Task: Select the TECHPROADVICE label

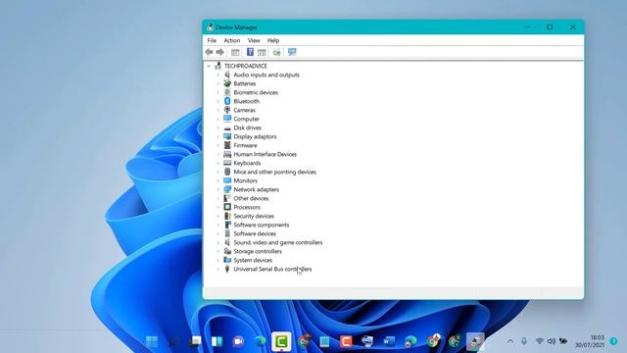Action: pos(245,66)
